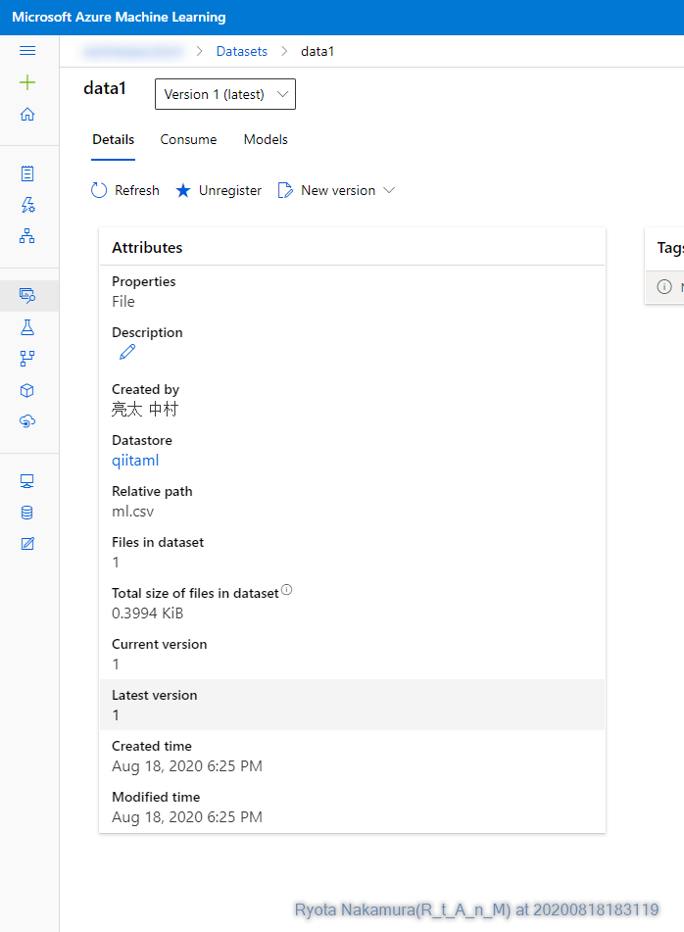Click the data1 page title
684x932 pixels.
coord(105,88)
